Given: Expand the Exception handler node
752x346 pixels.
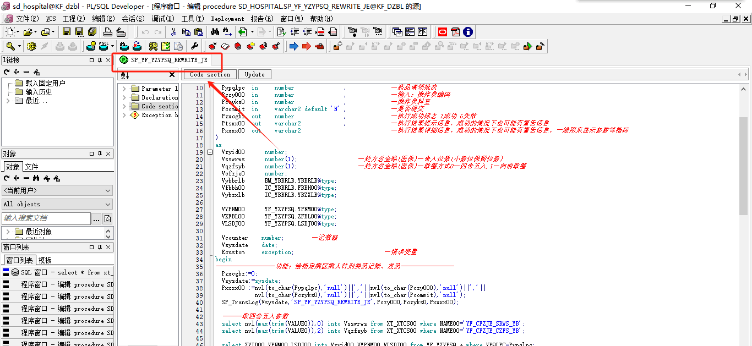Looking at the screenshot, I should (124, 115).
